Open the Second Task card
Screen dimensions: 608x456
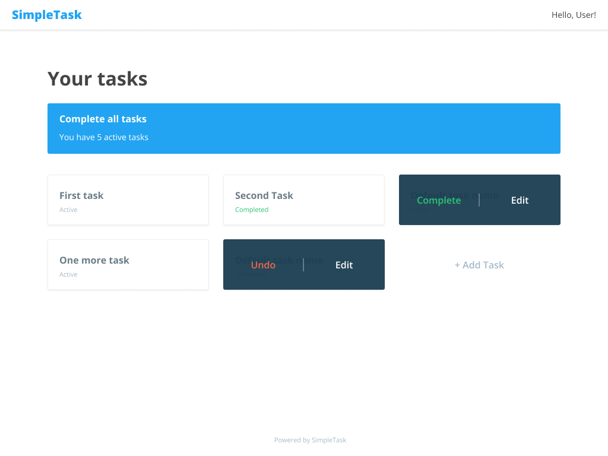click(304, 199)
